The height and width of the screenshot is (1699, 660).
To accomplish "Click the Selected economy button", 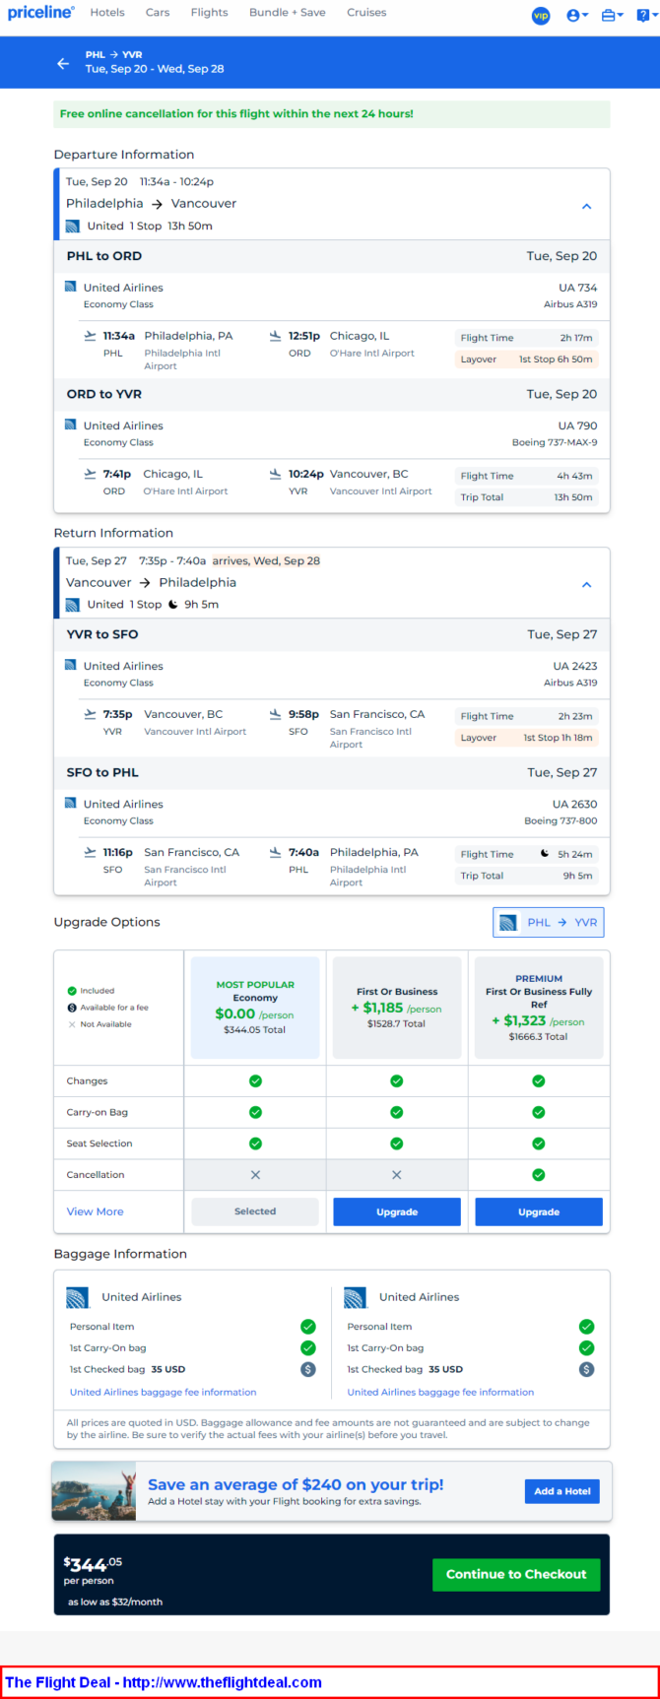I will coord(255,1212).
